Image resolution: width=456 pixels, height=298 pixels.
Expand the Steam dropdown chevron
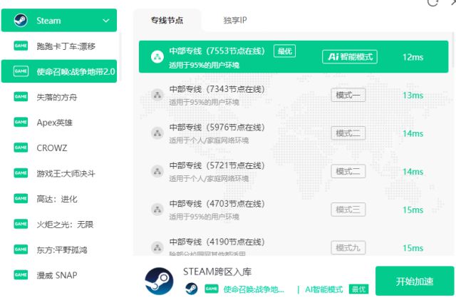tap(106, 21)
